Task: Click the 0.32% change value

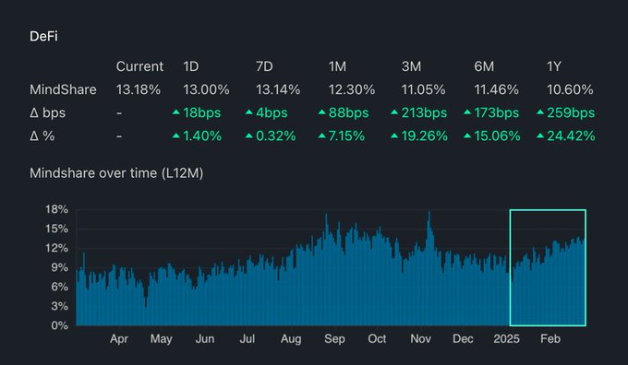Action: 276,135
